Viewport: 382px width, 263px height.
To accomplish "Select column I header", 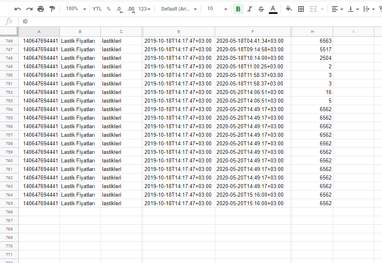I will point(353,31).
